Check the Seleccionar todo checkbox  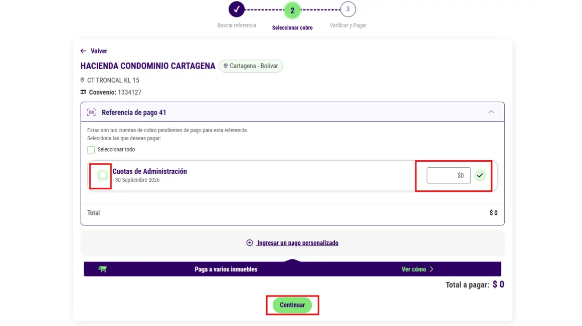(91, 149)
